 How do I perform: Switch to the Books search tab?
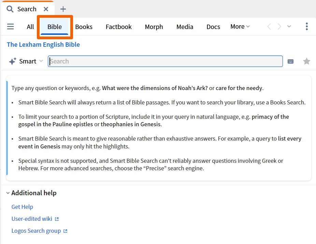(84, 27)
